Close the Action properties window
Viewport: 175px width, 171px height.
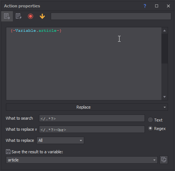pos(168,6)
